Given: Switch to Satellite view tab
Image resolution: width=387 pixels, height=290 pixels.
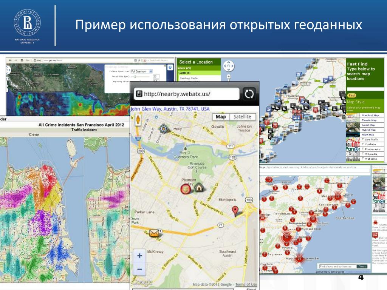Looking at the screenshot, I should (x=242, y=117).
